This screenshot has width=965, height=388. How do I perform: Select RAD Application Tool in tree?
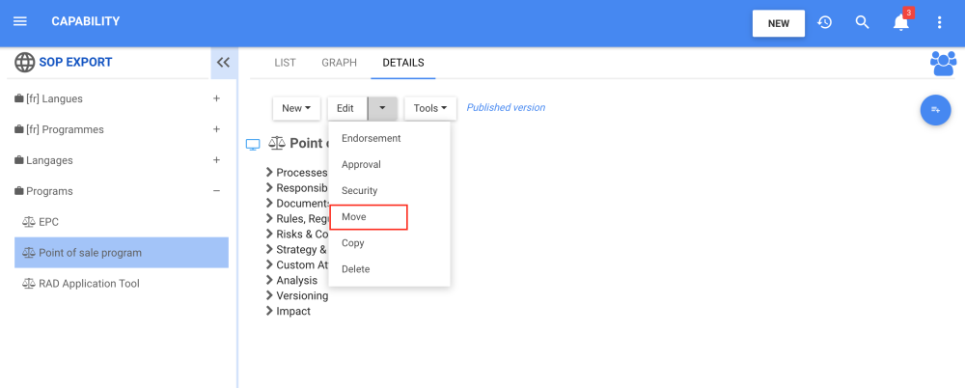[x=89, y=284]
